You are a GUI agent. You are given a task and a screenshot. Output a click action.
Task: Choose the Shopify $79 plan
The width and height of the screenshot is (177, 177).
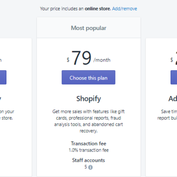[88, 78]
